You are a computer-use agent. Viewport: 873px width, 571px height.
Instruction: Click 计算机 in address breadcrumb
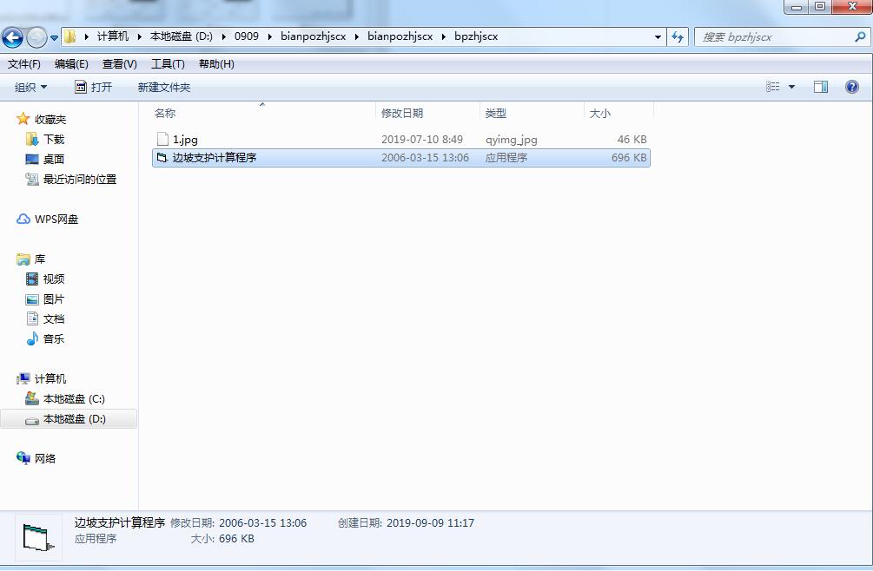coord(112,36)
